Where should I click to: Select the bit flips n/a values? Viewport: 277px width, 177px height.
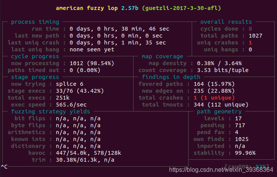(x=78, y=118)
